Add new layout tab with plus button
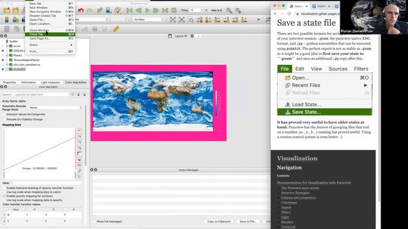Image resolution: width=408 pixels, height=229 pixels. click(x=198, y=36)
